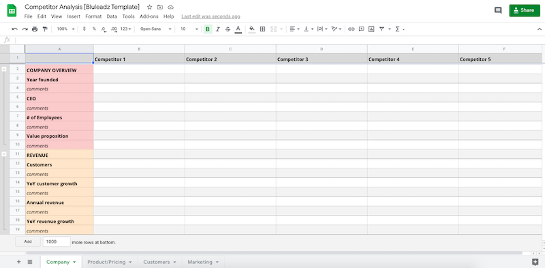
Task: Open the Edit menu
Action: (x=42, y=16)
